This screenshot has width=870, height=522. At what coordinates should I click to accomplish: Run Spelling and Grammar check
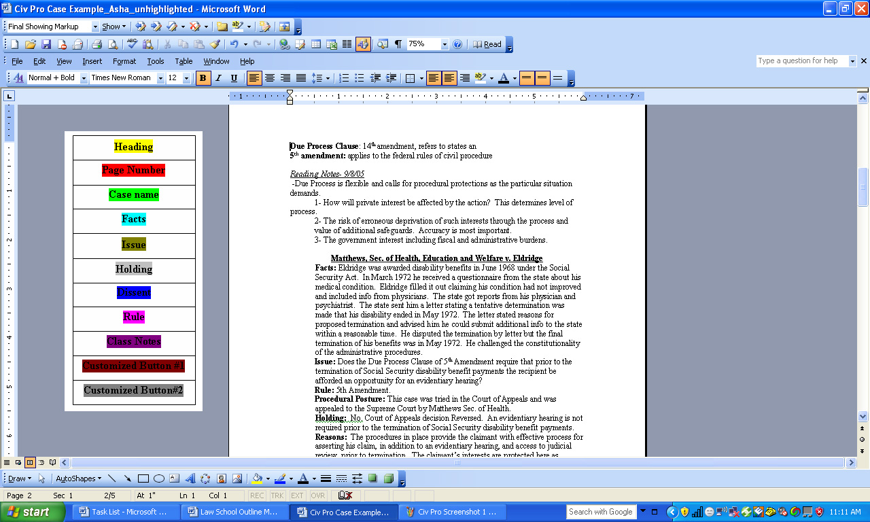coord(132,44)
